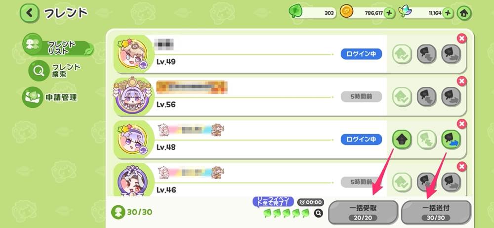
Task: Click the 一括送付 30/30 button
Action: pos(436,212)
